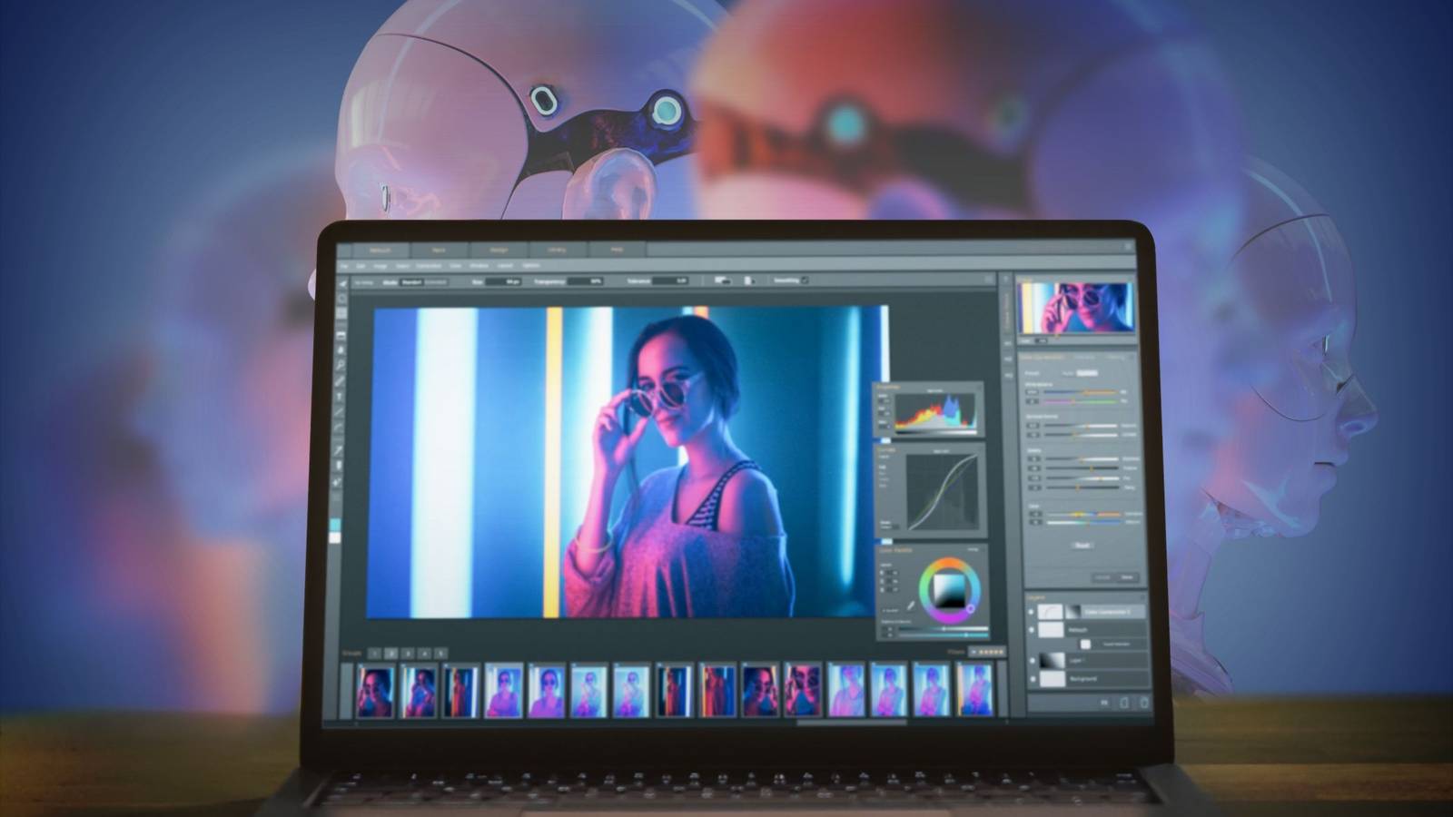Click the Transparency field in the options bar
Viewport: 1453px width, 817px height.
pyautogui.click(x=585, y=281)
